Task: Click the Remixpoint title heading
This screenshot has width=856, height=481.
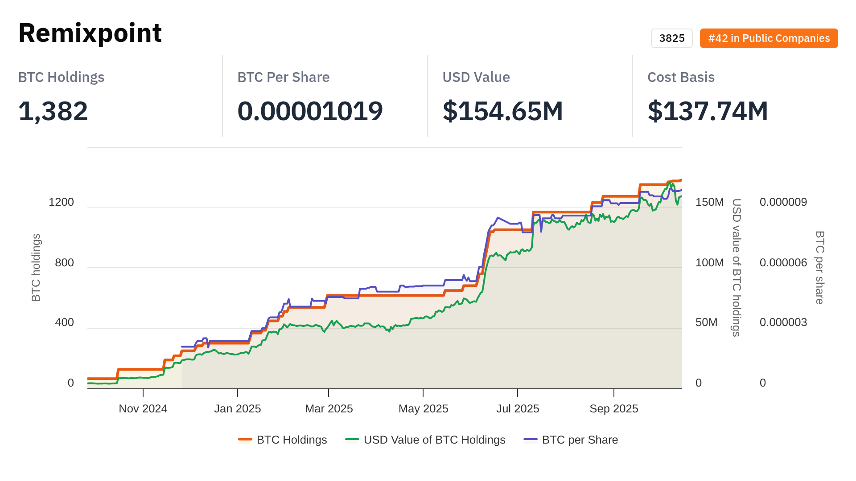Action: click(x=90, y=33)
